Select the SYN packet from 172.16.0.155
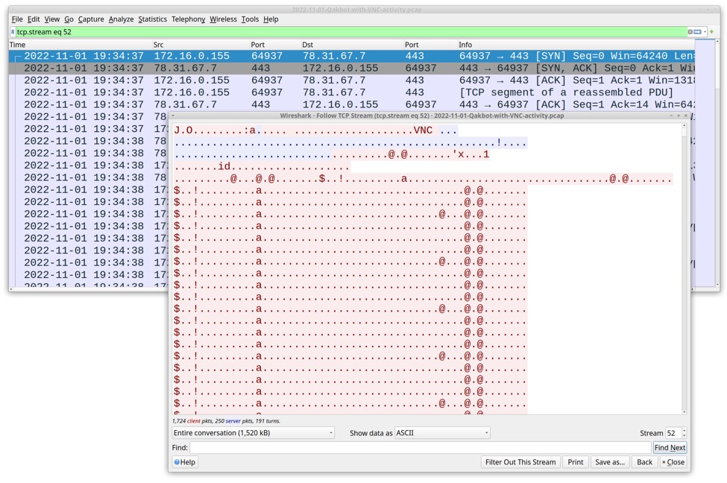 (x=351, y=56)
